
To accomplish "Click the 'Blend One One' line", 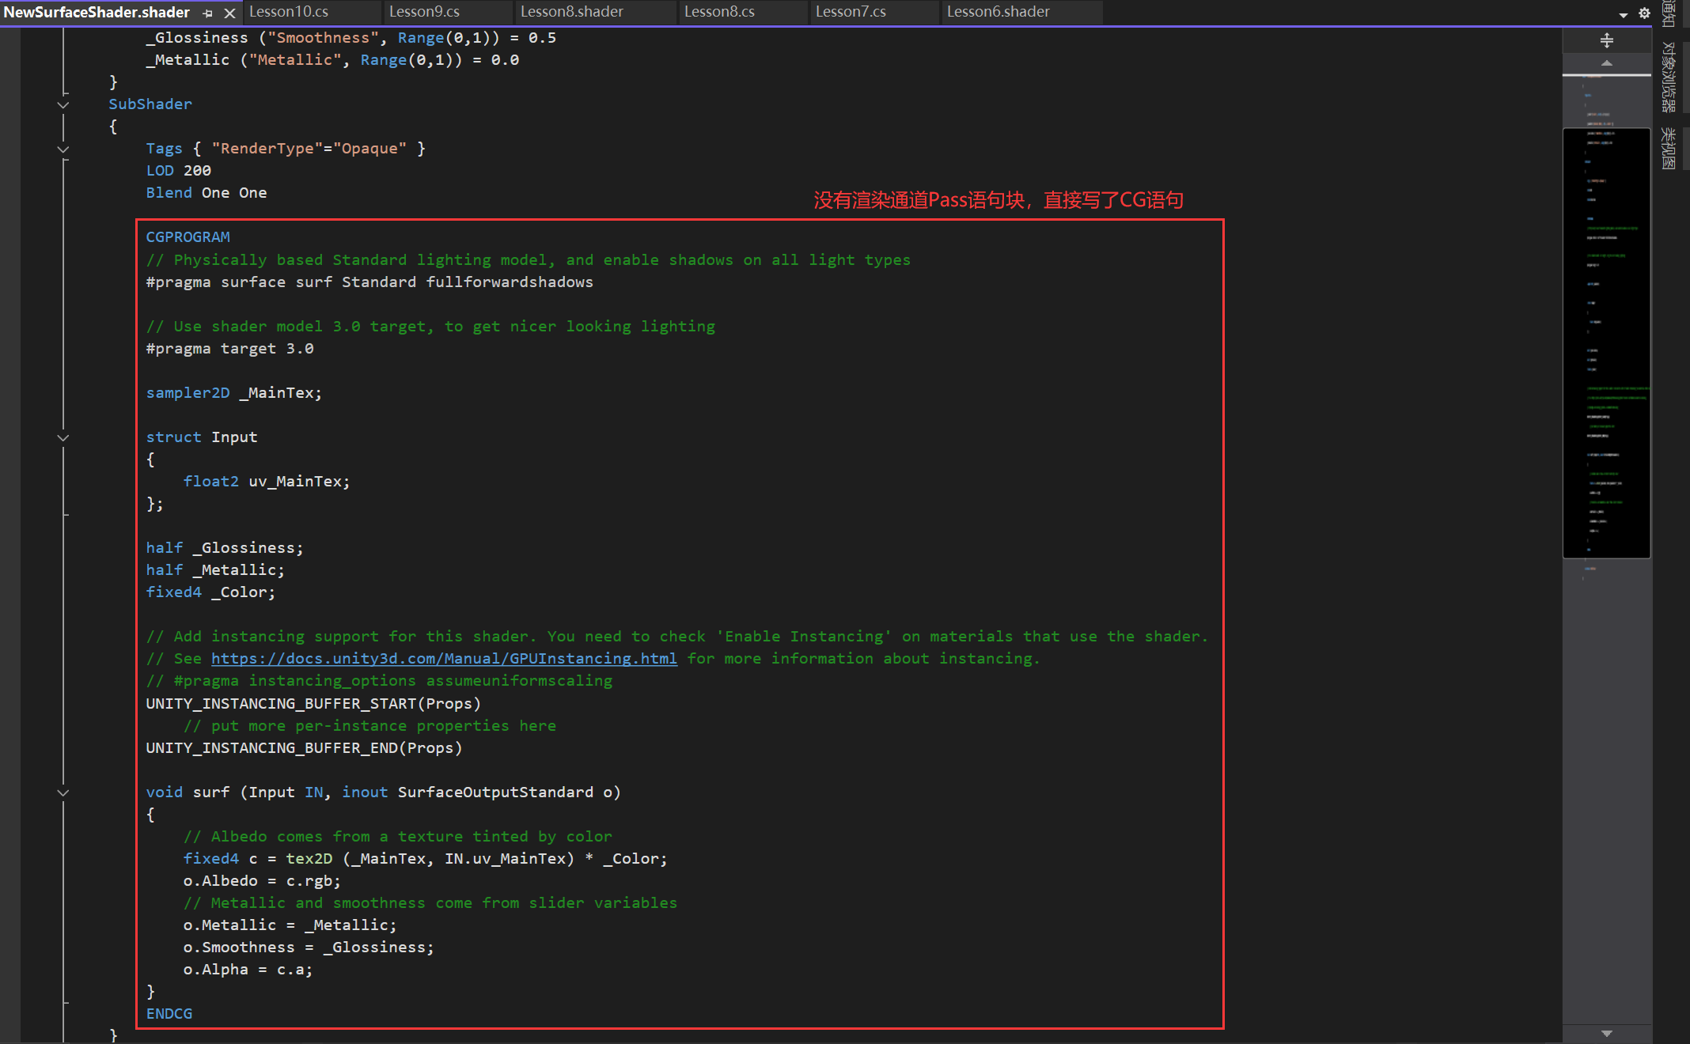I will click(x=206, y=193).
